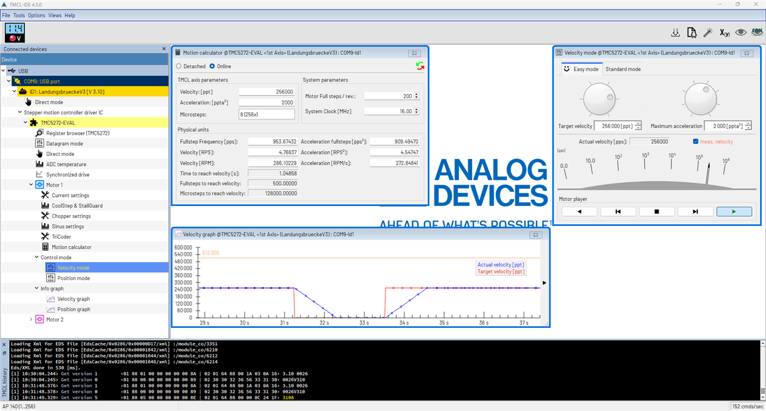Click the Acceleration [ppta²] input field
Screen dimensions: 766x411
(267, 102)
